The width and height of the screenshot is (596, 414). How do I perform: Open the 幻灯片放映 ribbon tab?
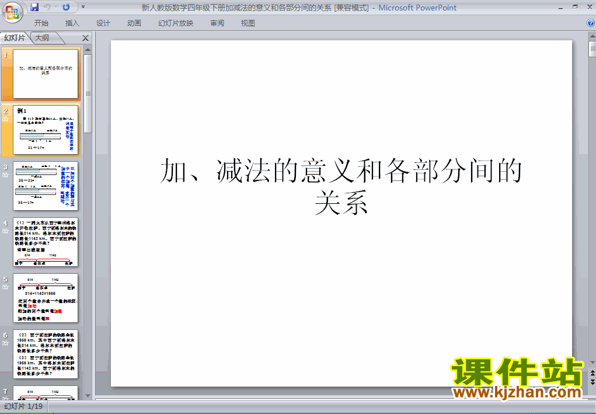click(176, 23)
